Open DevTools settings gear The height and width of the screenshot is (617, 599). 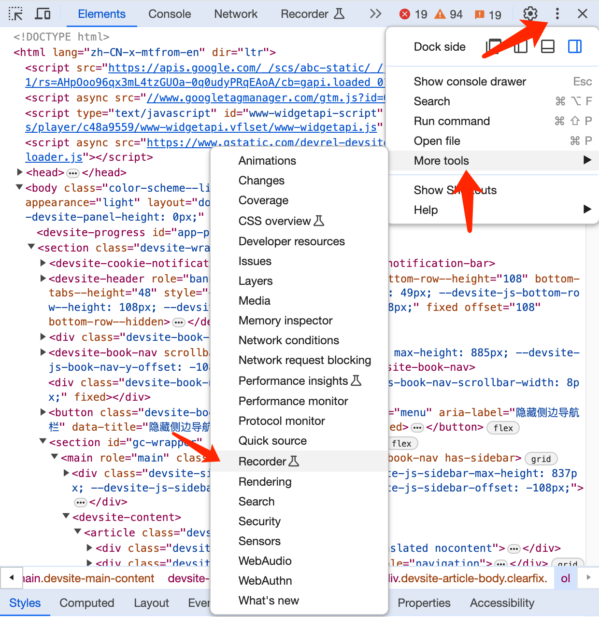530,14
